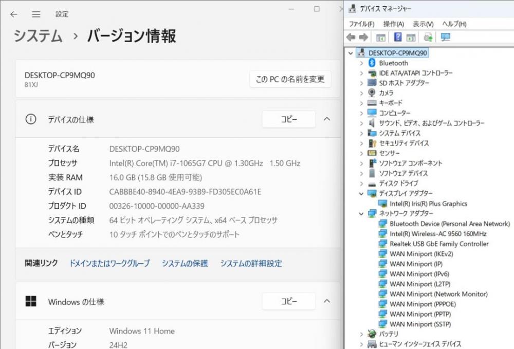Open システムの詳細設定 link
This screenshot has width=514, height=349.
click(251, 263)
